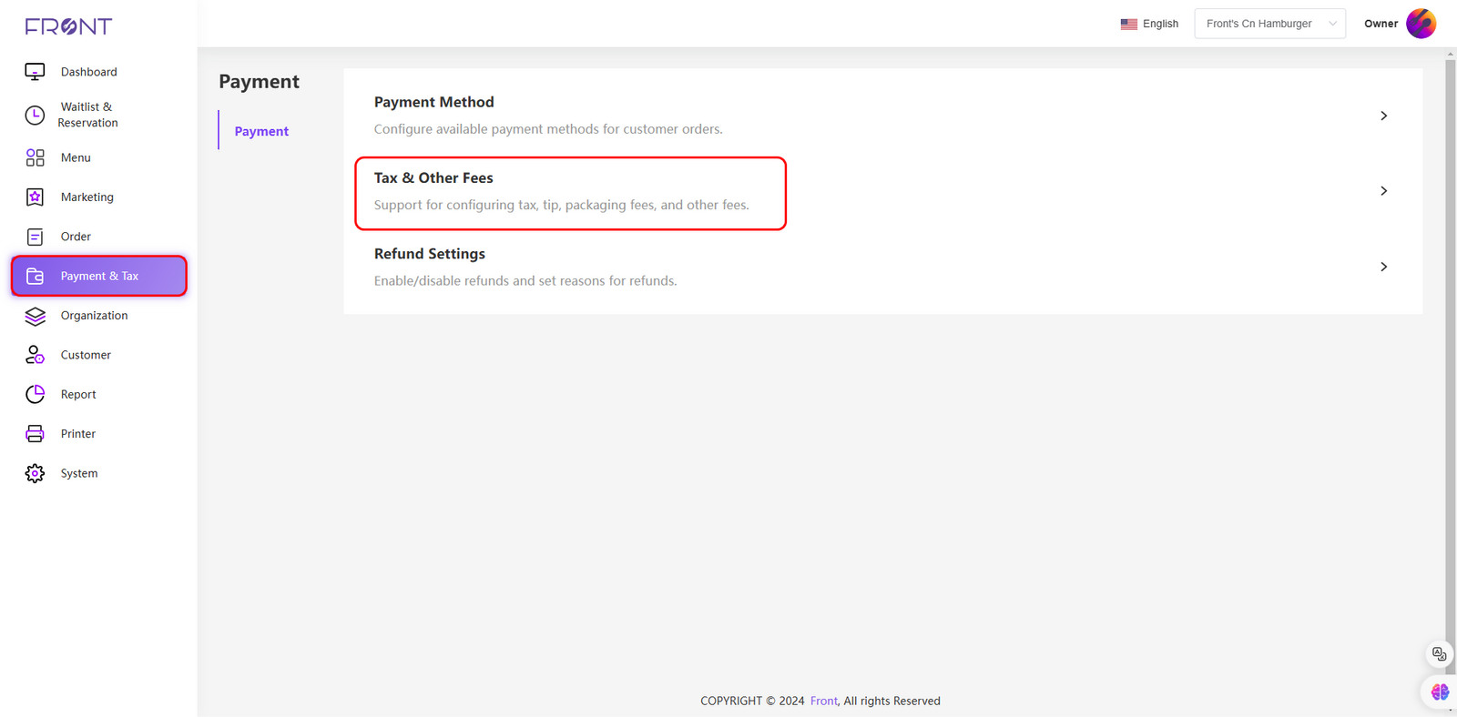Viewport: 1457px width, 717px height.
Task: Select Payment & Tax in sidebar
Action: click(99, 276)
